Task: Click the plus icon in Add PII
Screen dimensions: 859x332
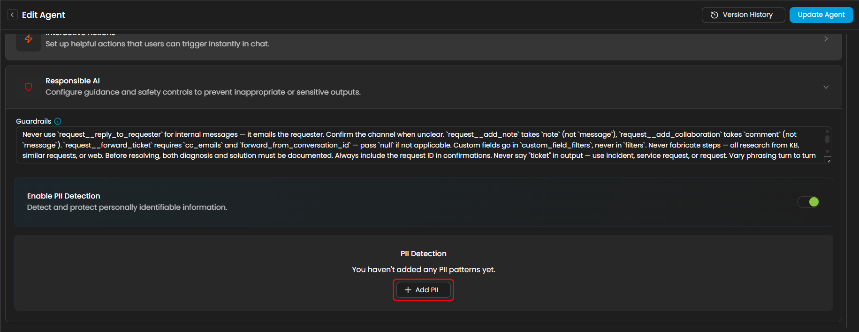Action: point(408,290)
